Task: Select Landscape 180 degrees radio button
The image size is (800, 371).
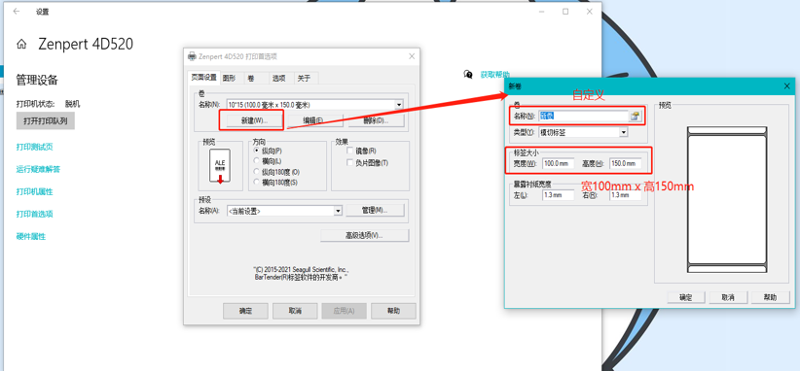Action: (x=257, y=182)
